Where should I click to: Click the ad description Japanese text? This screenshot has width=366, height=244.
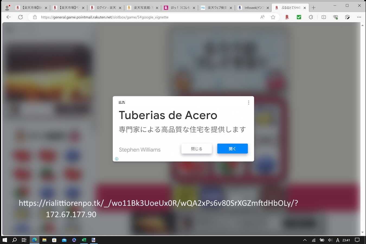(182, 129)
